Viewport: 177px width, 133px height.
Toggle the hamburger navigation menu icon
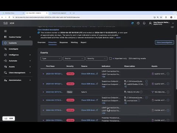click(x=6, y=31)
